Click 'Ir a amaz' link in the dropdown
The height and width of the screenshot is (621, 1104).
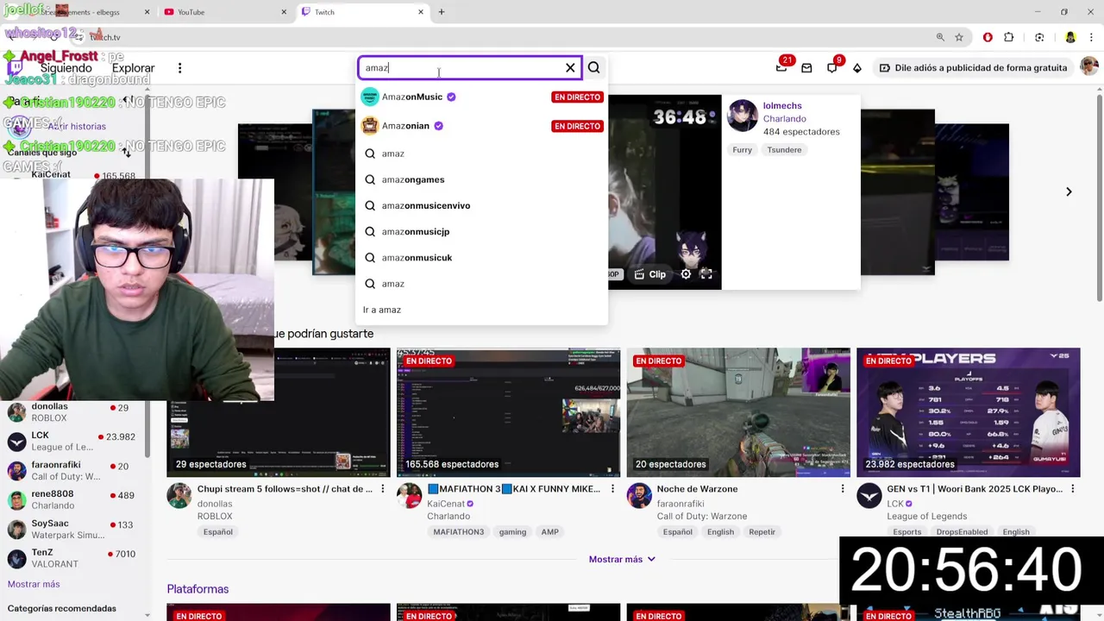(382, 310)
